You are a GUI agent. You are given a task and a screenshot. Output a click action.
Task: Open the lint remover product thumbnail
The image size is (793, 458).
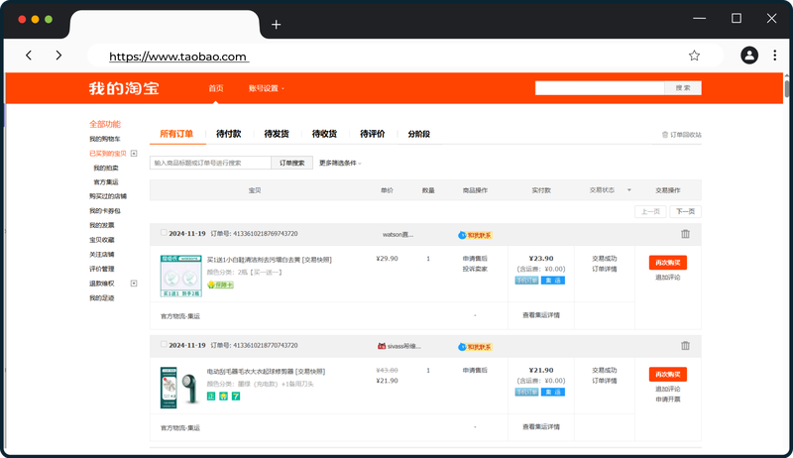[x=180, y=388]
